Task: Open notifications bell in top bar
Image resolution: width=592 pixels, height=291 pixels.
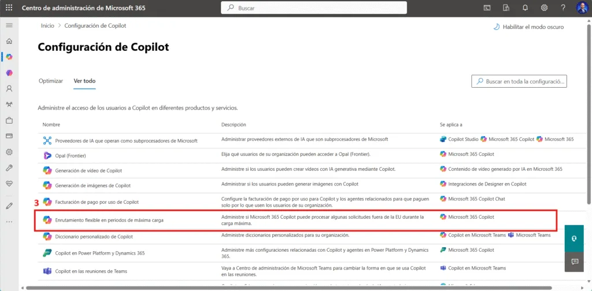Action: (x=525, y=8)
